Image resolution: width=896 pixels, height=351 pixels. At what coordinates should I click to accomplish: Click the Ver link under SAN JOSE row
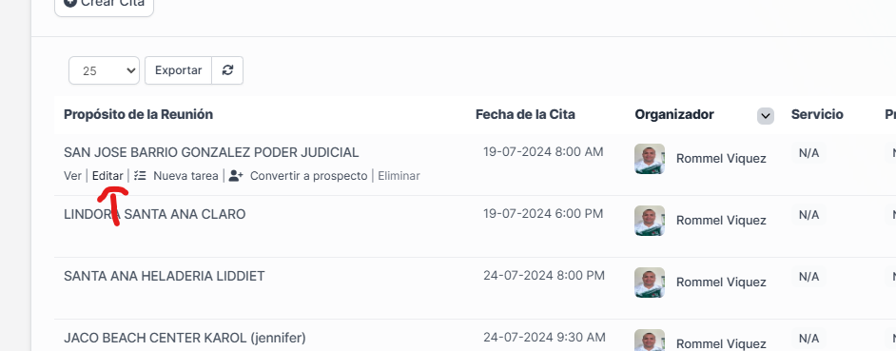(x=72, y=176)
